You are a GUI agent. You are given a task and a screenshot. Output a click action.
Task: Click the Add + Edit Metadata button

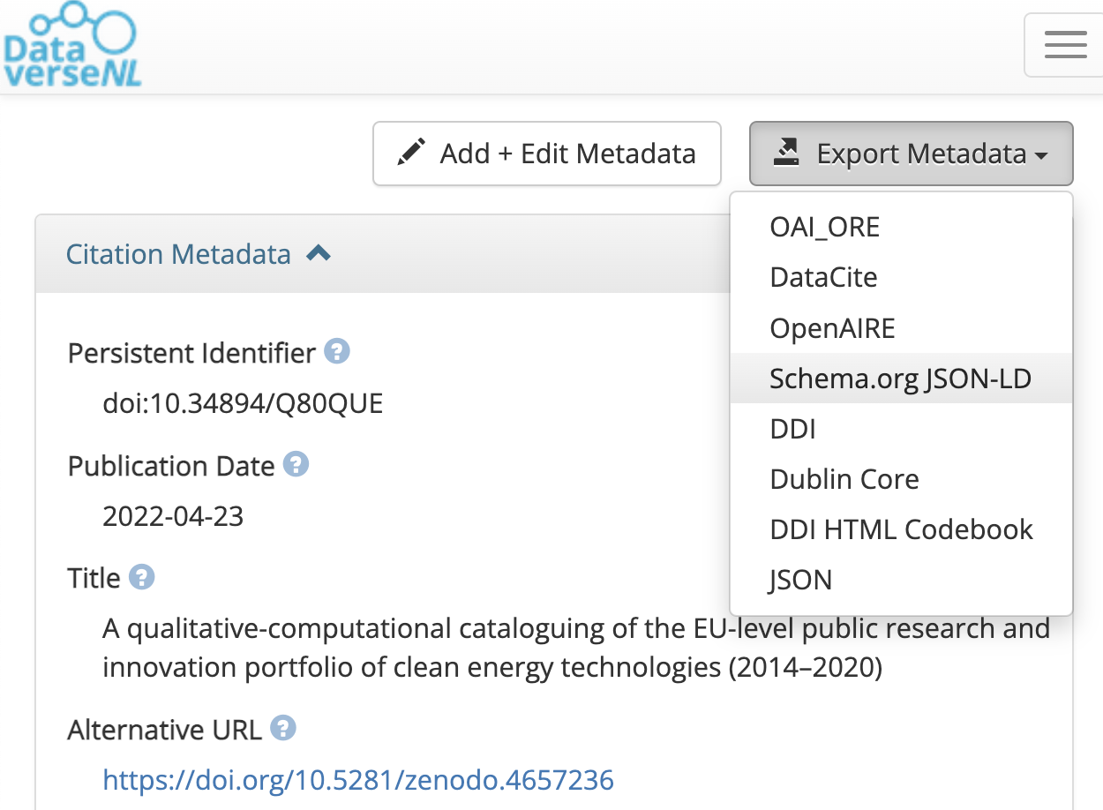(547, 153)
